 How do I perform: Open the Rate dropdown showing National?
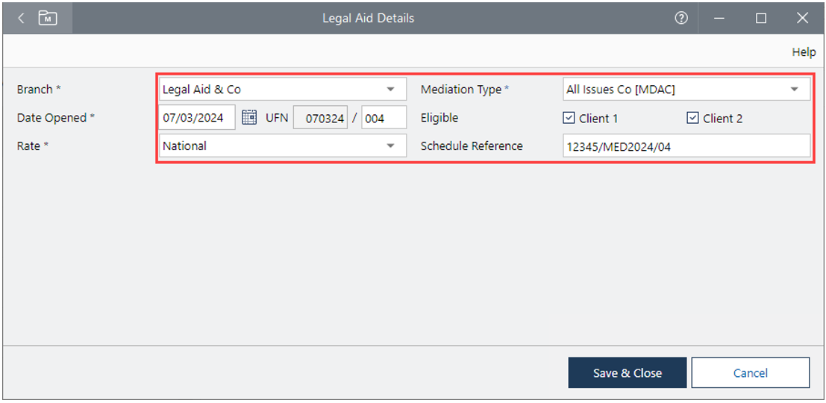(x=390, y=146)
